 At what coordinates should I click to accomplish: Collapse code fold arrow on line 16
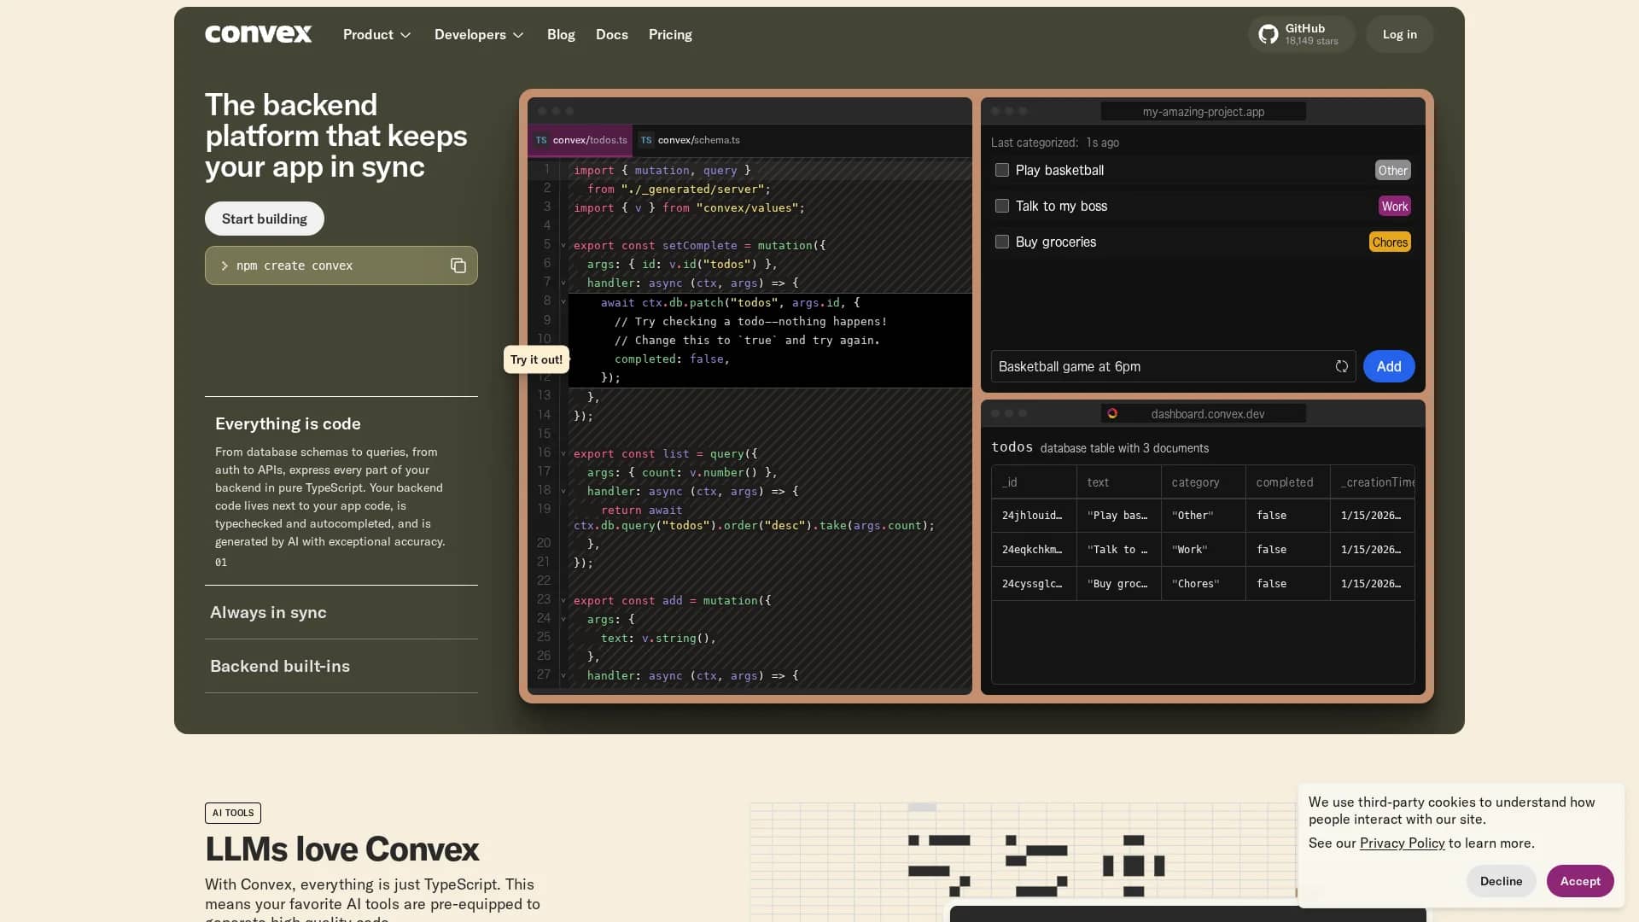point(563,453)
